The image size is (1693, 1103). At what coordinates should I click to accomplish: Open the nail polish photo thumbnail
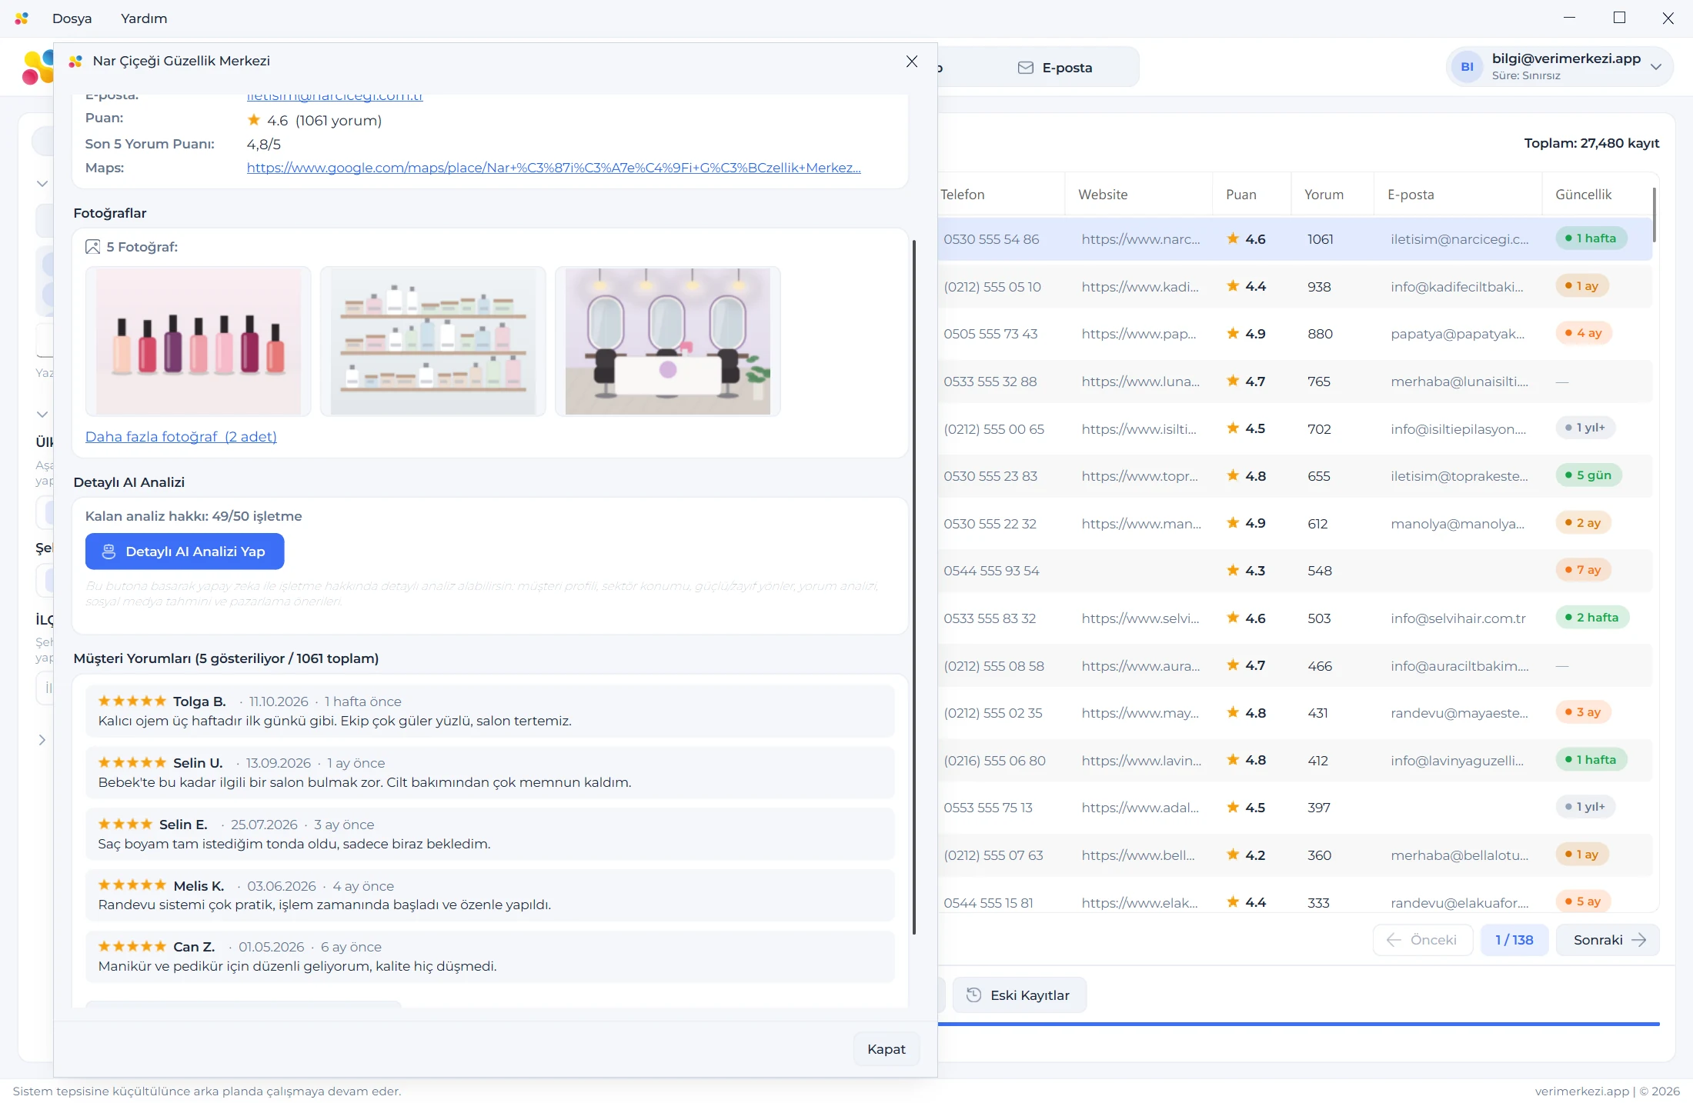click(x=199, y=342)
